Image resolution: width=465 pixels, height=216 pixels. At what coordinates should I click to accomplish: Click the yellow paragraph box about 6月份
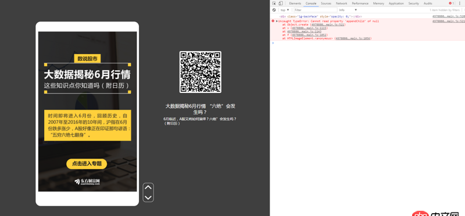tap(88, 125)
